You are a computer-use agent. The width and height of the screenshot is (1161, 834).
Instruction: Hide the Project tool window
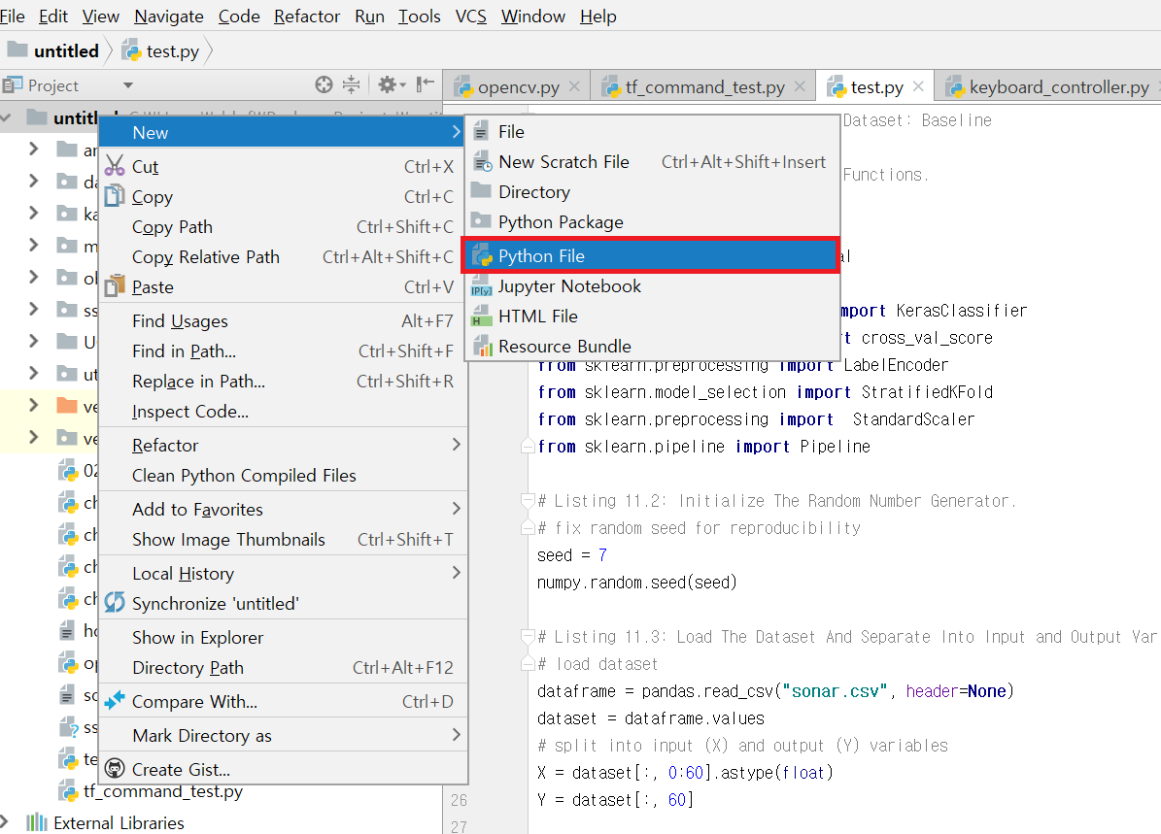click(x=425, y=84)
